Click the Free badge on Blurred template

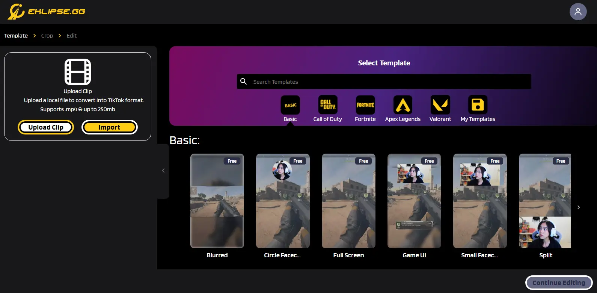tap(232, 161)
